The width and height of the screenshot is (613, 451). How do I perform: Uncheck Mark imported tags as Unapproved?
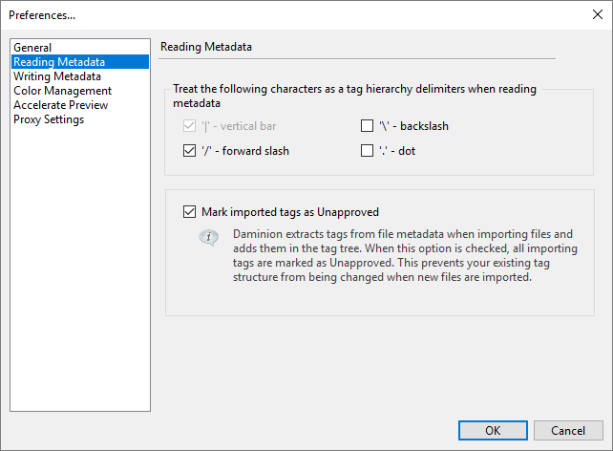point(188,211)
